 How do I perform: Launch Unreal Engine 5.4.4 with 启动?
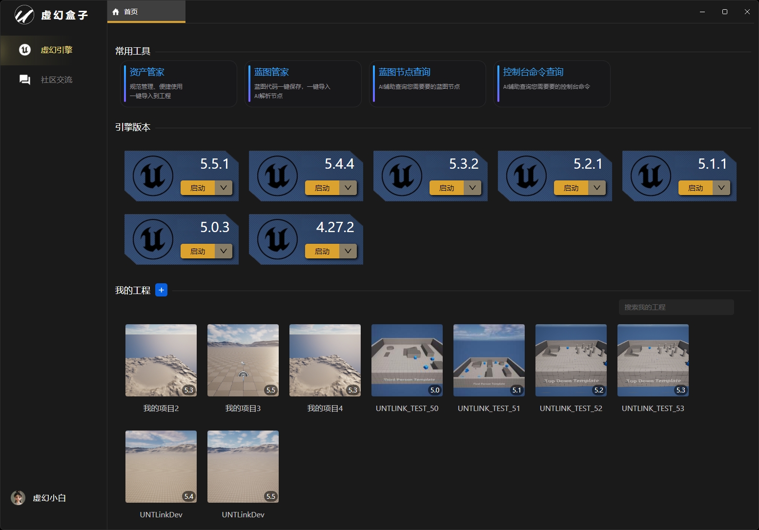click(x=322, y=188)
